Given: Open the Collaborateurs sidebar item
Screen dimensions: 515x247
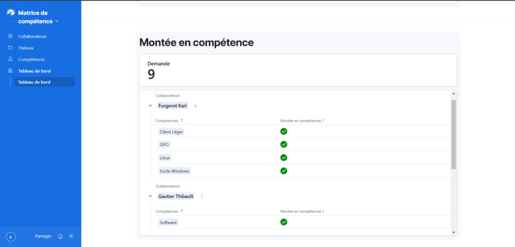Looking at the screenshot, I should tap(32, 36).
